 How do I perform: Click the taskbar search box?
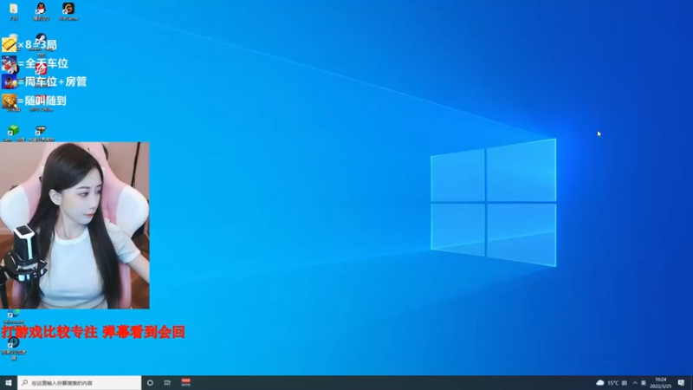click(x=80, y=383)
